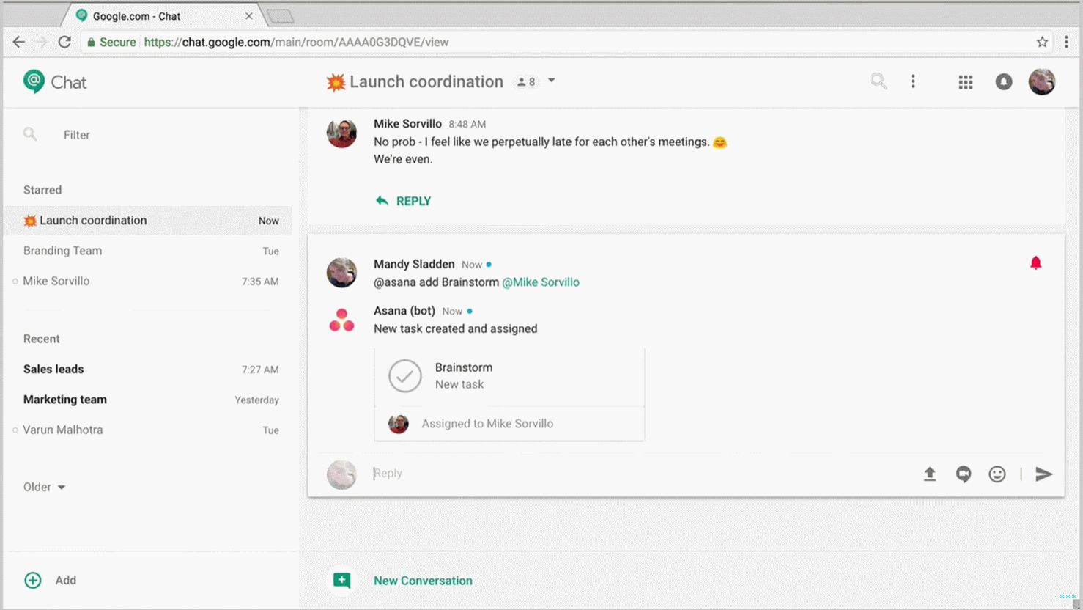Viewport: 1083px width, 610px height.
Task: Click the @Mike Sorvillo mention link
Action: tap(541, 282)
